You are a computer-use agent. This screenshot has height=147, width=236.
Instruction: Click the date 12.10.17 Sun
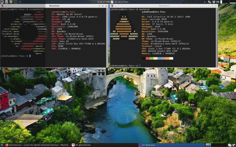pyautogui.click(x=121, y=2)
